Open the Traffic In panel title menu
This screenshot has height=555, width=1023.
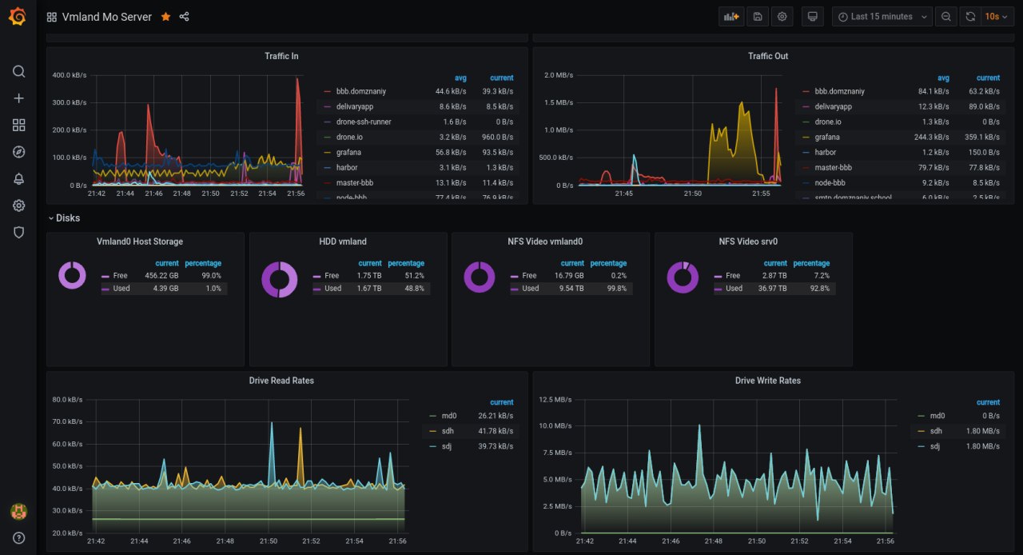pyautogui.click(x=281, y=56)
